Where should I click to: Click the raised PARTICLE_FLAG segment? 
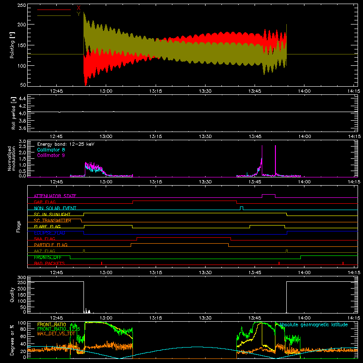tap(180, 244)
